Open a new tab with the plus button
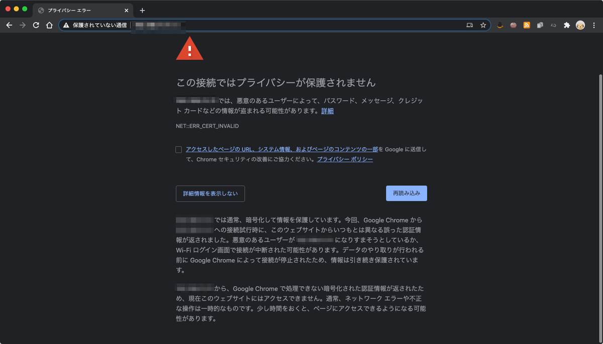Image resolution: width=603 pixels, height=344 pixels. point(143,10)
